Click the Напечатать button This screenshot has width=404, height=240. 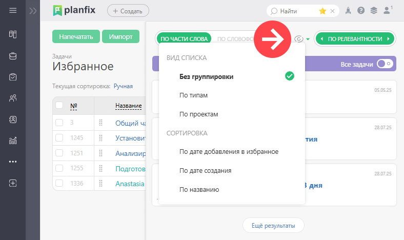pyautogui.click(x=76, y=36)
